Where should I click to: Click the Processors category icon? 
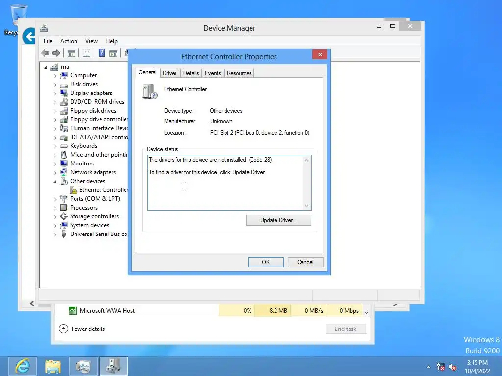point(64,208)
